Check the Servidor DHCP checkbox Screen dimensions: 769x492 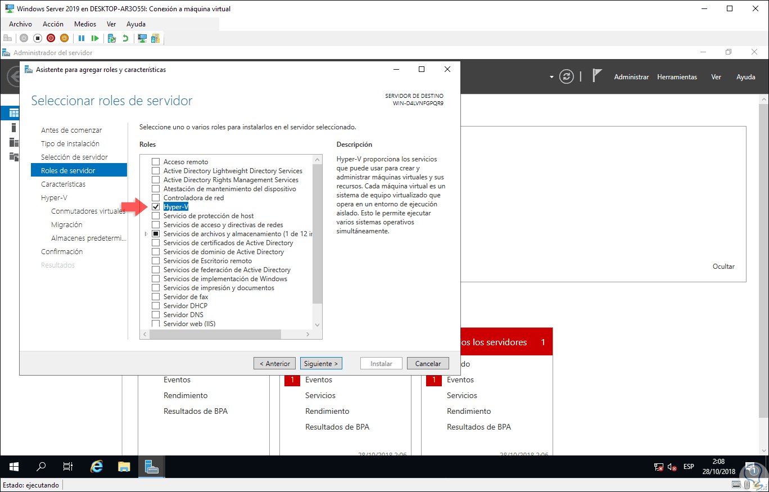click(156, 306)
